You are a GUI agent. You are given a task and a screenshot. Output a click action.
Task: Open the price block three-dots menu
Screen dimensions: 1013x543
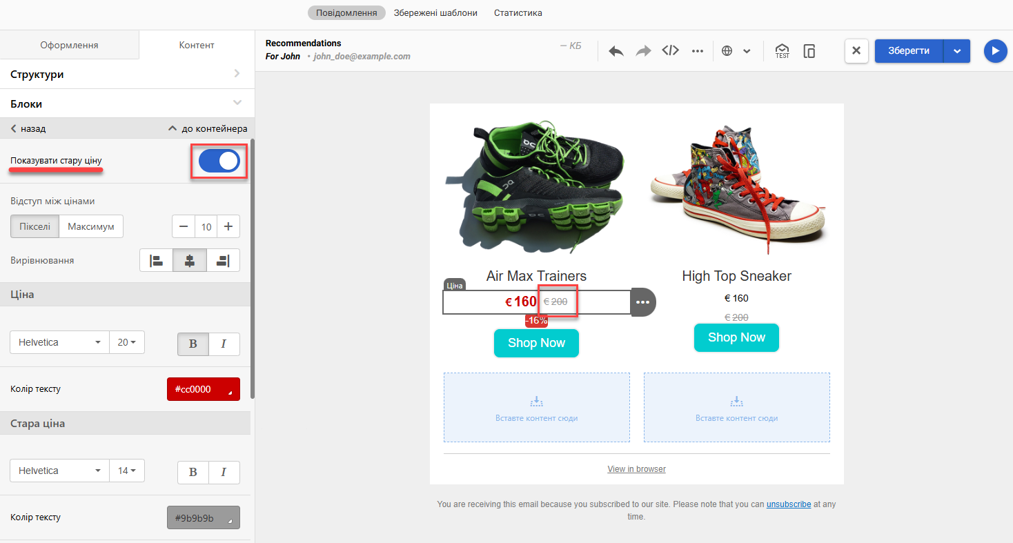[x=643, y=302]
